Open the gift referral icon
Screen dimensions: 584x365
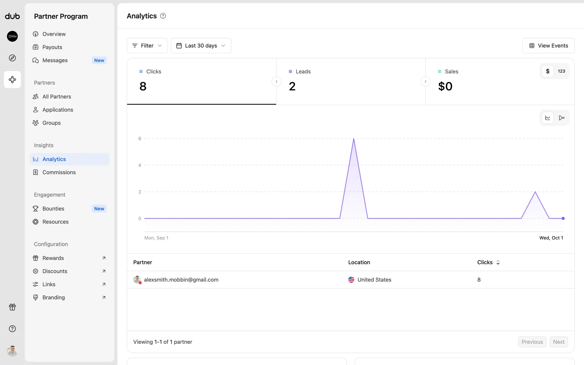12,307
